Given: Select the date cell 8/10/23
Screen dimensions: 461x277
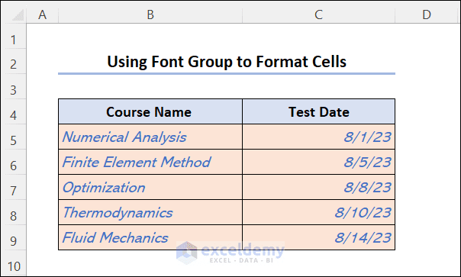Looking at the screenshot, I should 319,213.
